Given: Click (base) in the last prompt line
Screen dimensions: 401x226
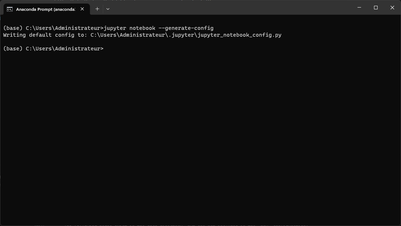Looking at the screenshot, I should [13, 49].
